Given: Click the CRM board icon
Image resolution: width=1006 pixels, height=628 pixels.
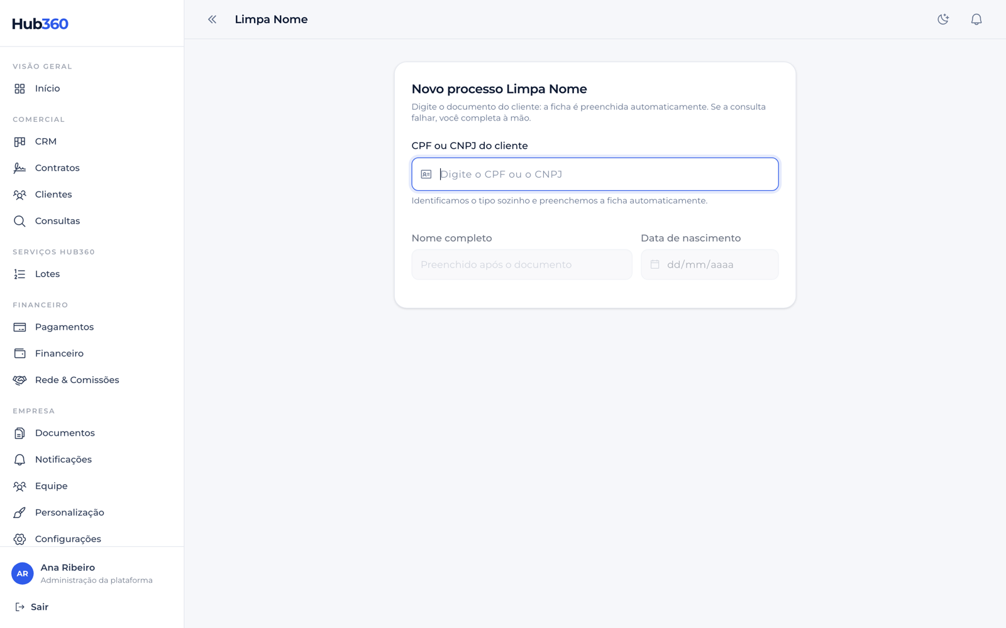Looking at the screenshot, I should (19, 142).
